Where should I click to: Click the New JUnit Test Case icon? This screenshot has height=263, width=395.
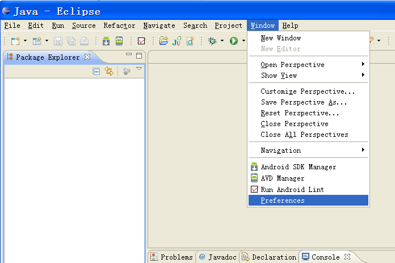(177, 41)
